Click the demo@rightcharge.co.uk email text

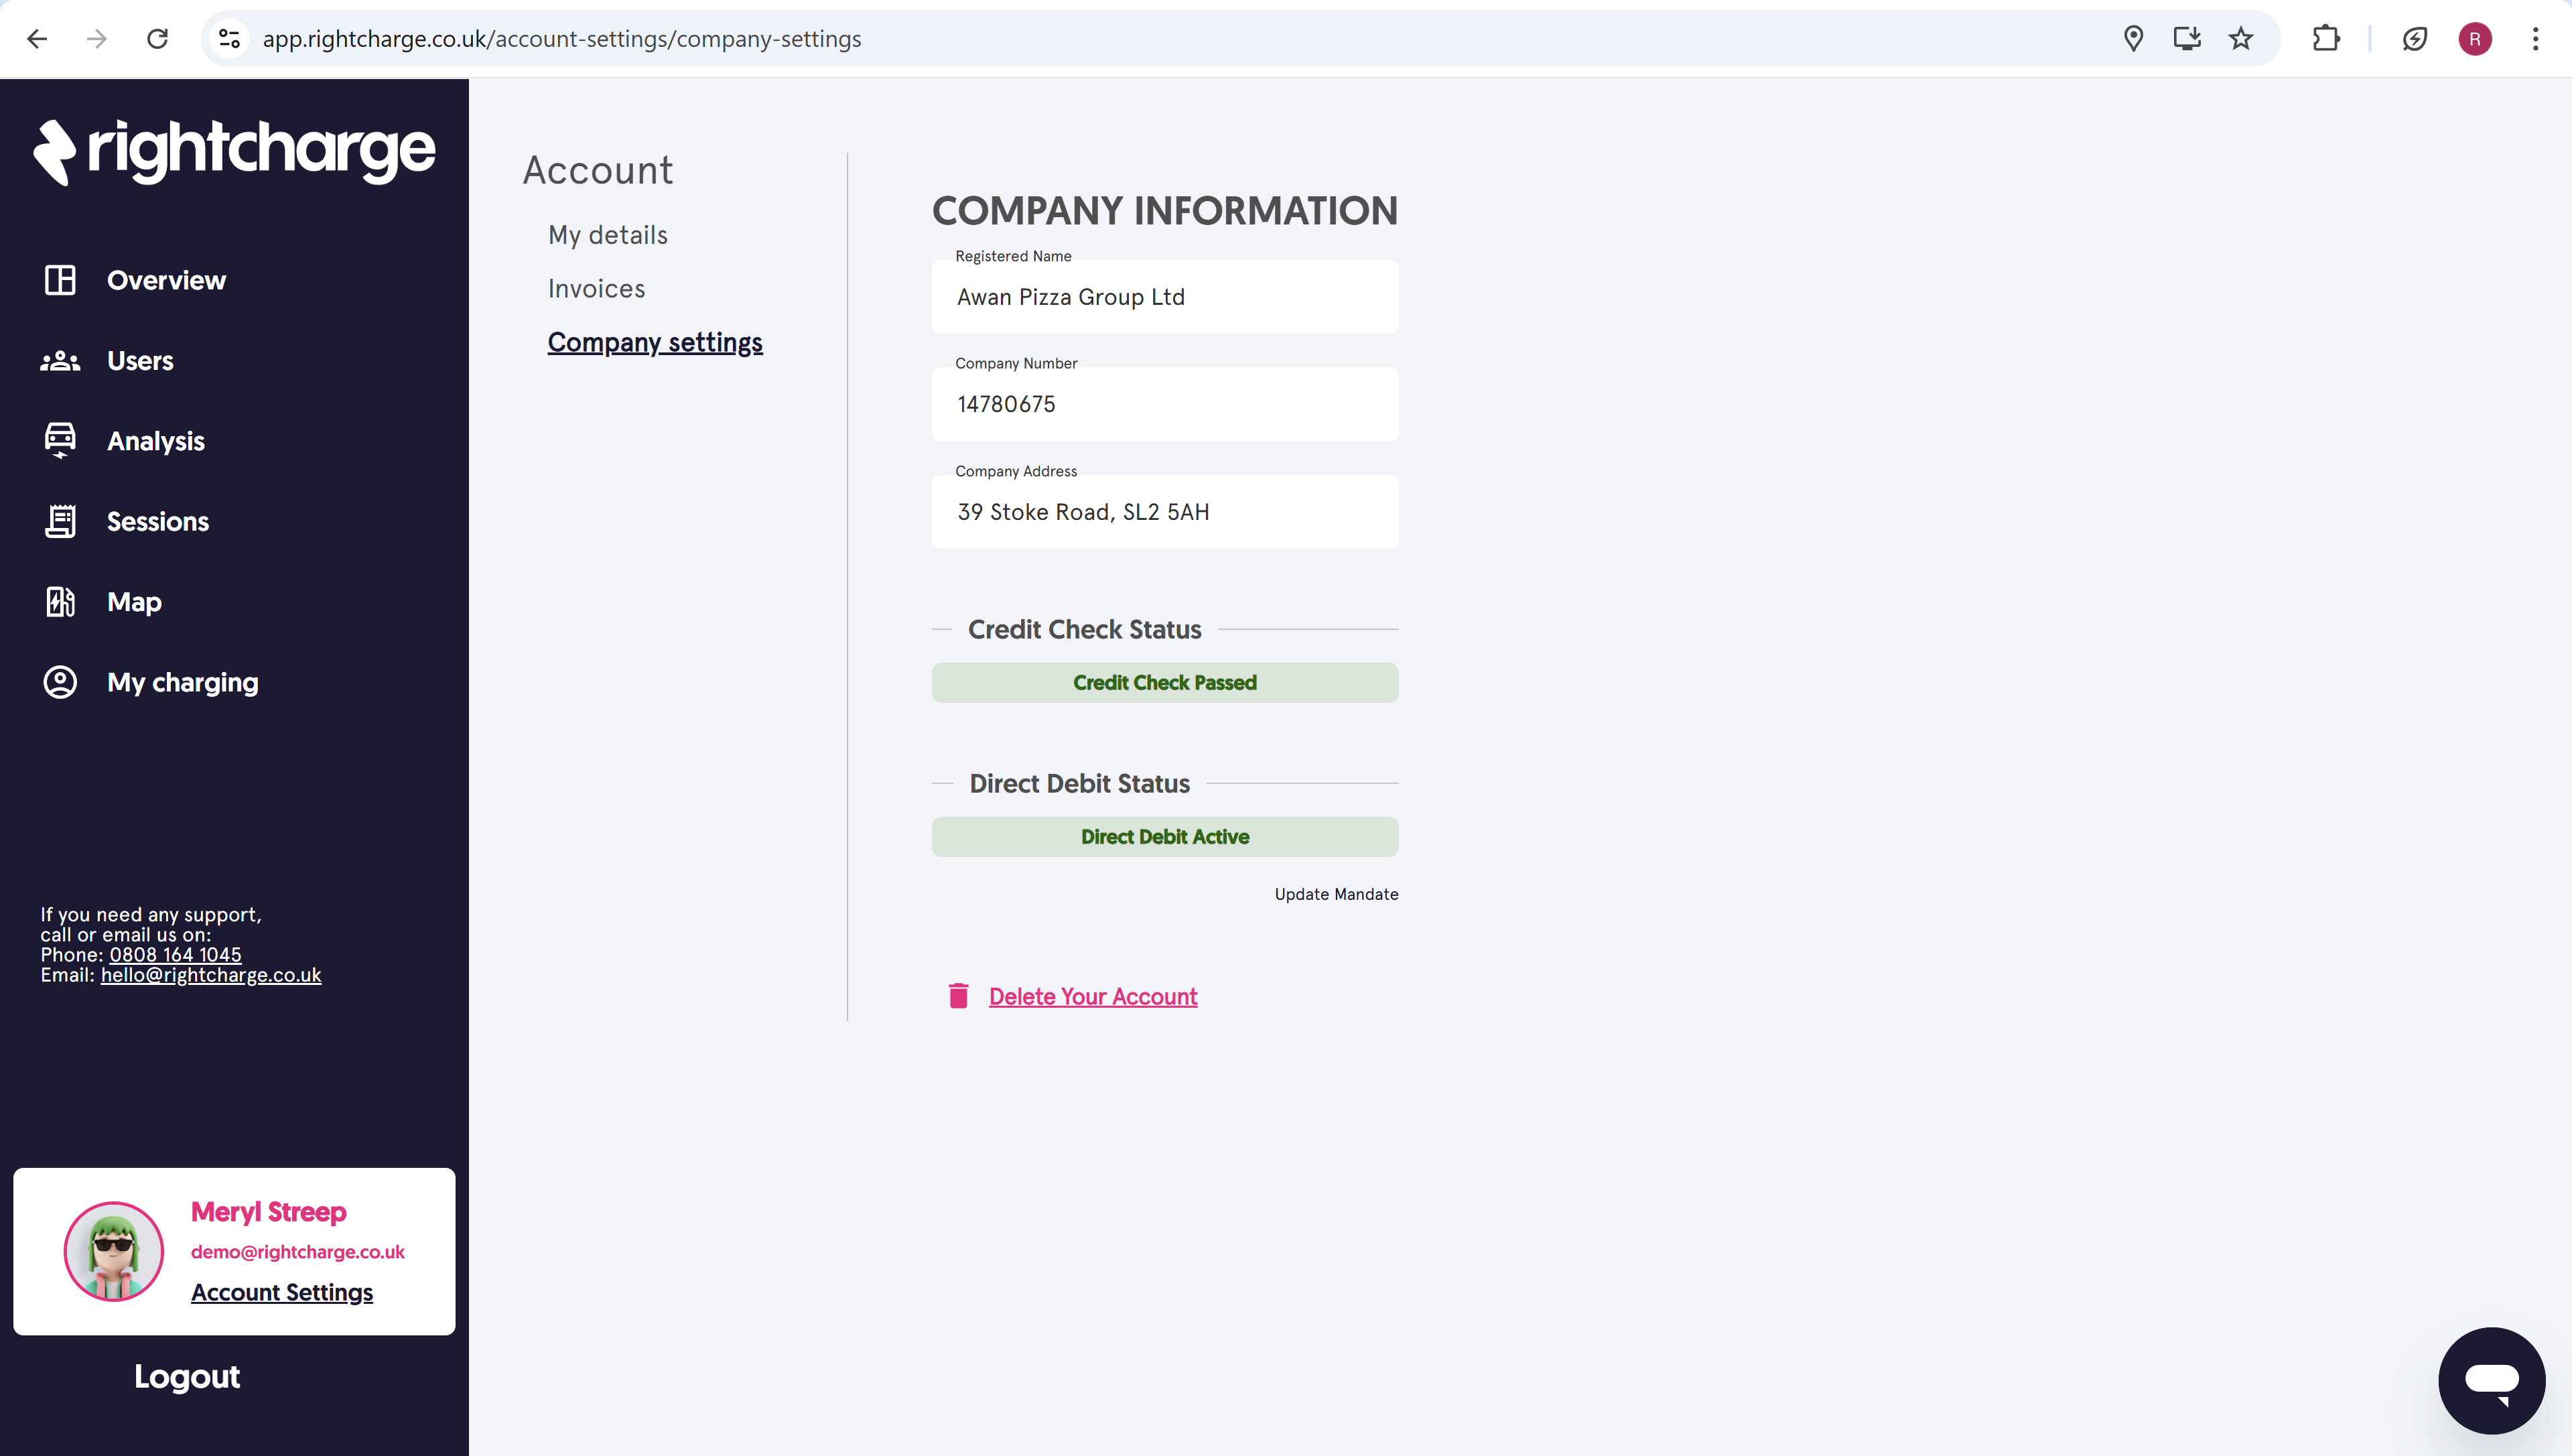coord(298,1252)
